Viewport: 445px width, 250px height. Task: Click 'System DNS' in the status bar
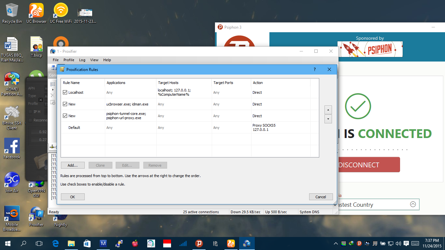tap(309, 212)
